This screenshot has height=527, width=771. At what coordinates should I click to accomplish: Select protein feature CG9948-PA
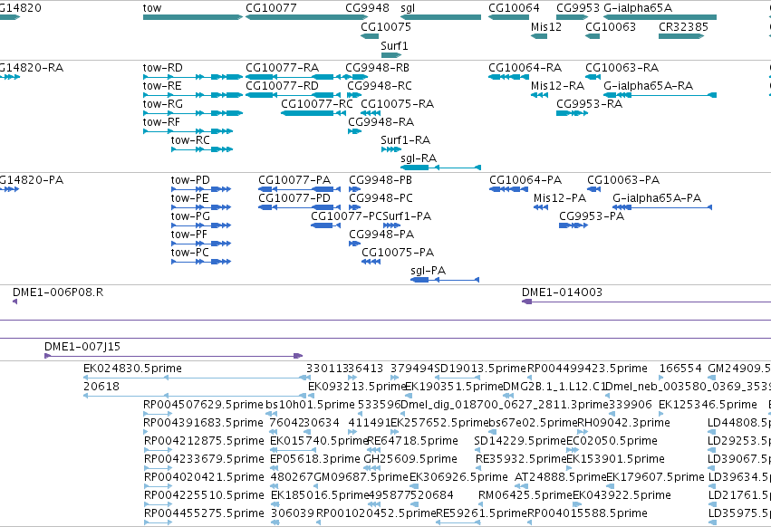[354, 244]
